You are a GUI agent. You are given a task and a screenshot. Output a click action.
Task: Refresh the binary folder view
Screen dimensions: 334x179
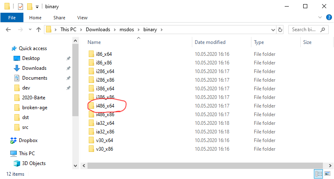(x=280, y=30)
